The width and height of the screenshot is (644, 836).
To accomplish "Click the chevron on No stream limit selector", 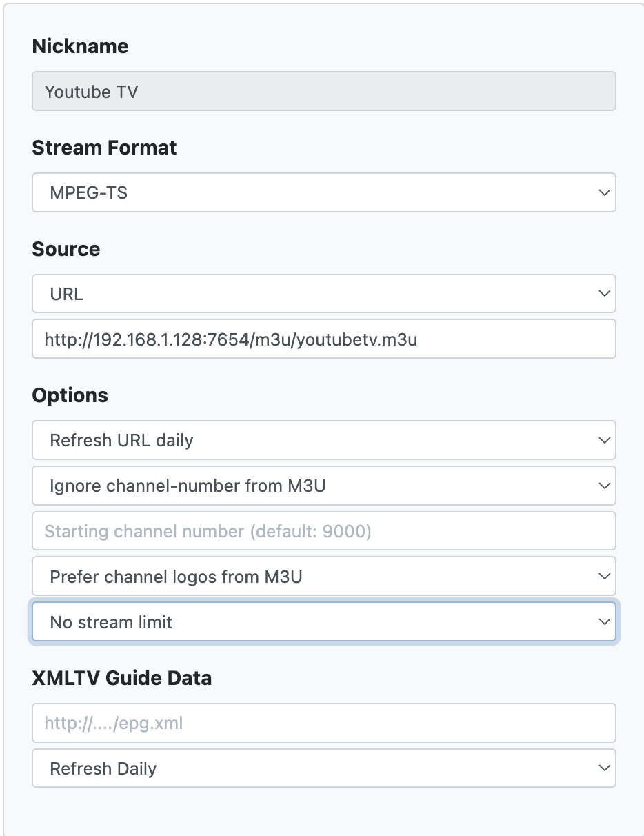I will [604, 622].
